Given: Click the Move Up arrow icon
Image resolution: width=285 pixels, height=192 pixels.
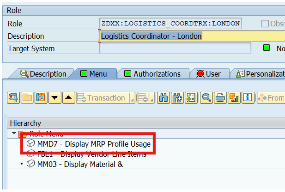Looking at the screenshot, I should [68, 98].
